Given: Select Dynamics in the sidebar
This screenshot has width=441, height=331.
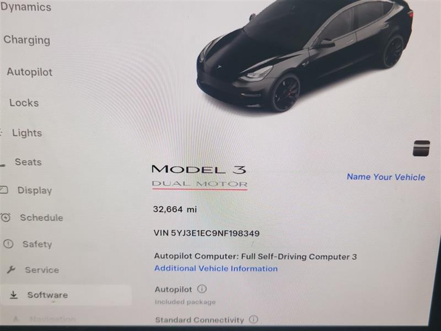Looking at the screenshot, I should tap(26, 7).
